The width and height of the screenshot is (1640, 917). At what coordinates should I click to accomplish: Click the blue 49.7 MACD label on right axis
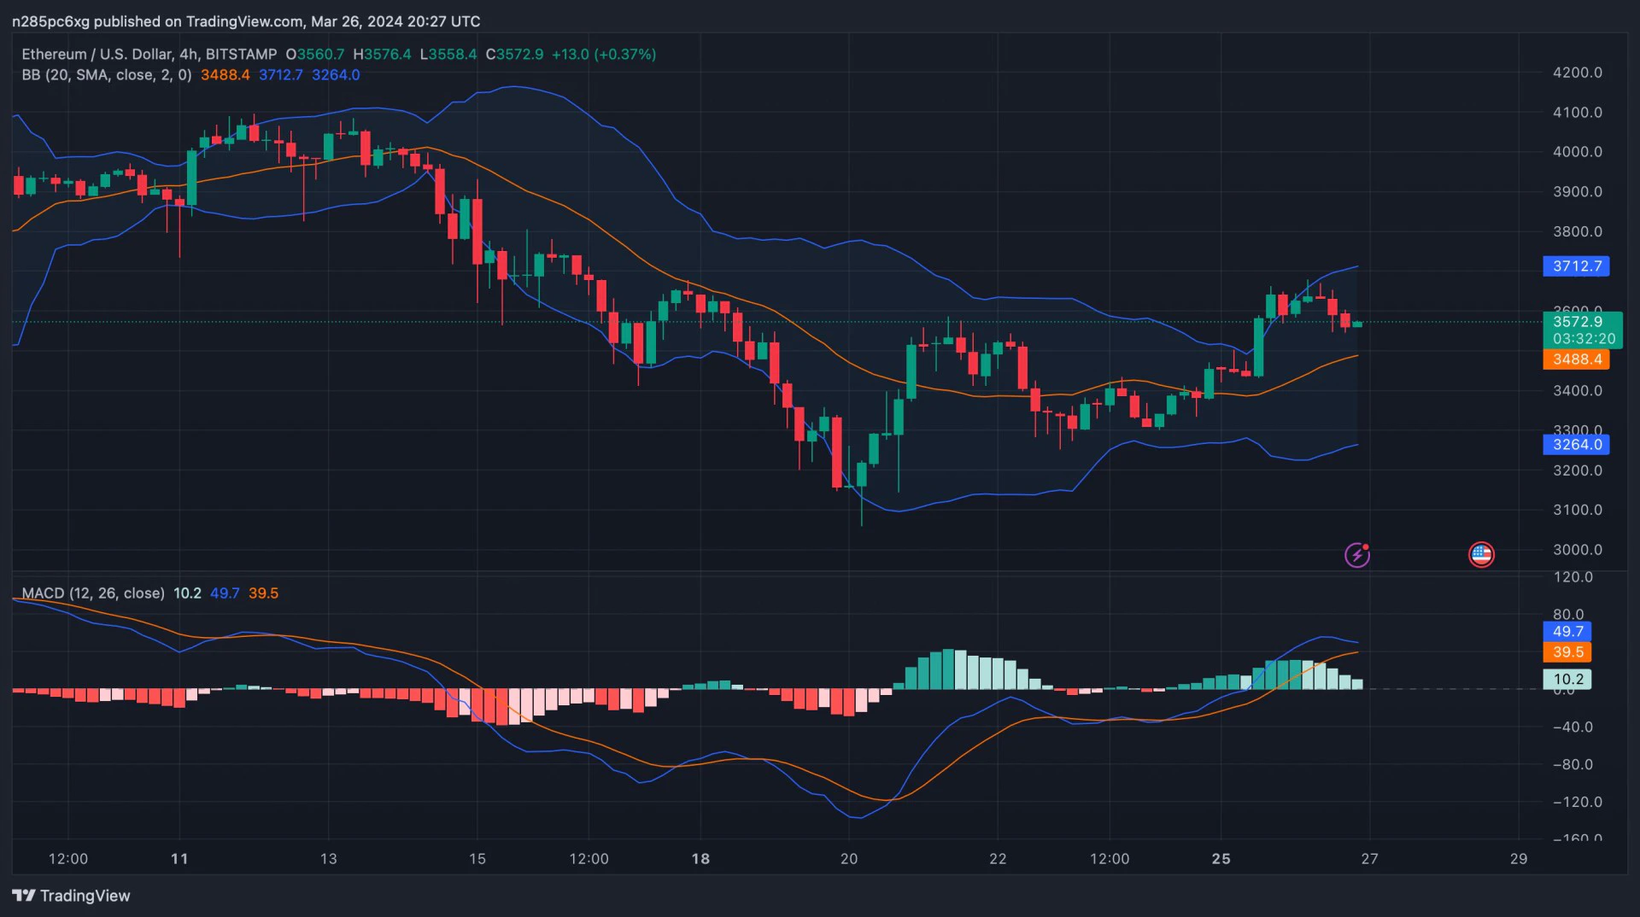click(1567, 632)
